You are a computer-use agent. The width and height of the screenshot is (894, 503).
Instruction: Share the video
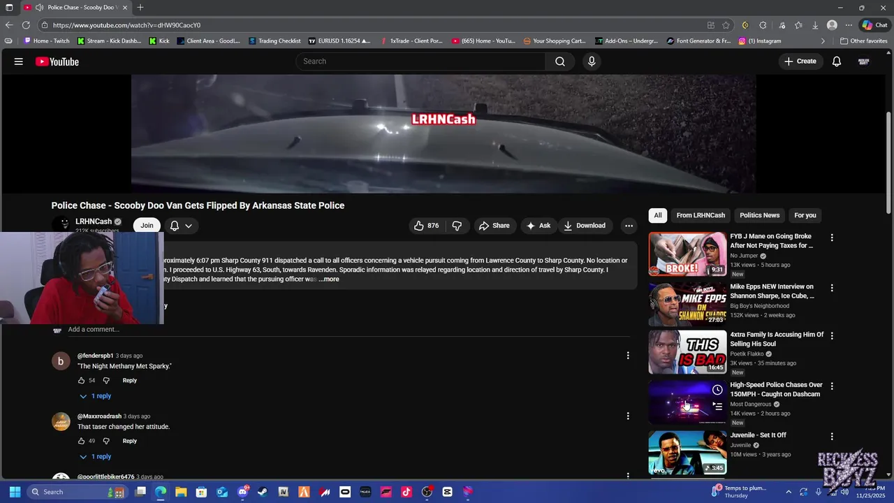pyautogui.click(x=494, y=226)
